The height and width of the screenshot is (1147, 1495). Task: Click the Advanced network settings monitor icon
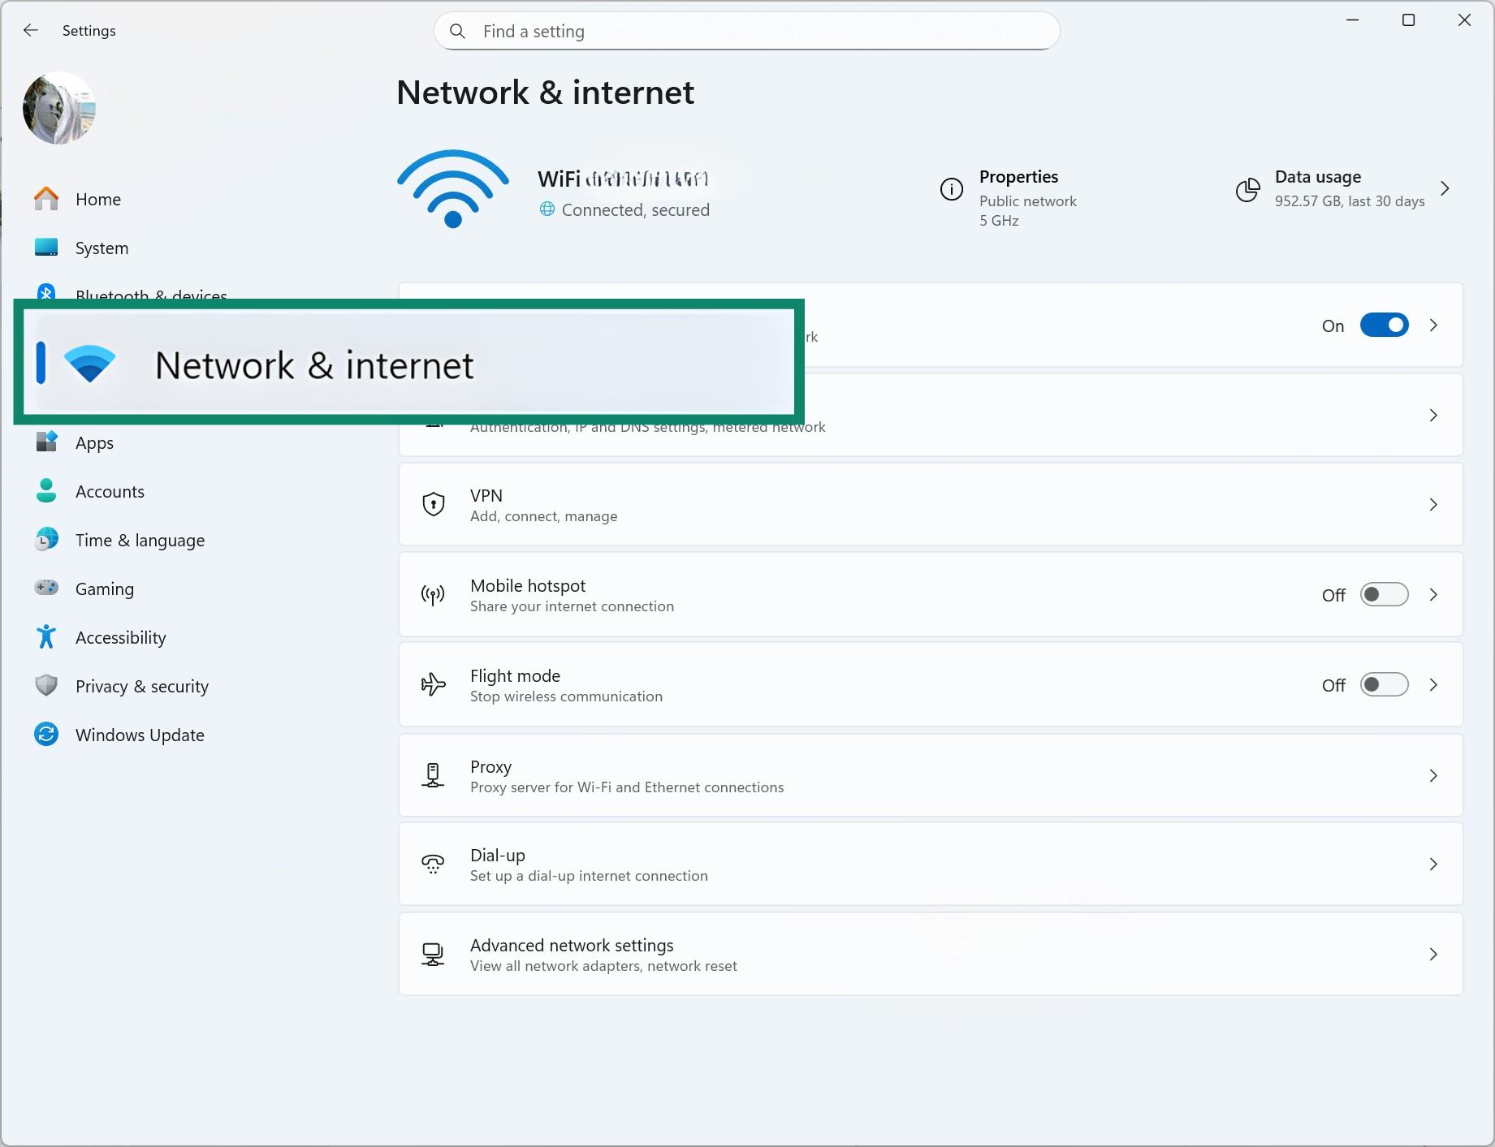tap(433, 954)
